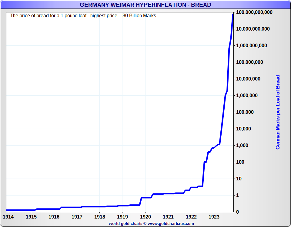Click the y-axis label '1,000,000,000'

[x=252, y=45]
